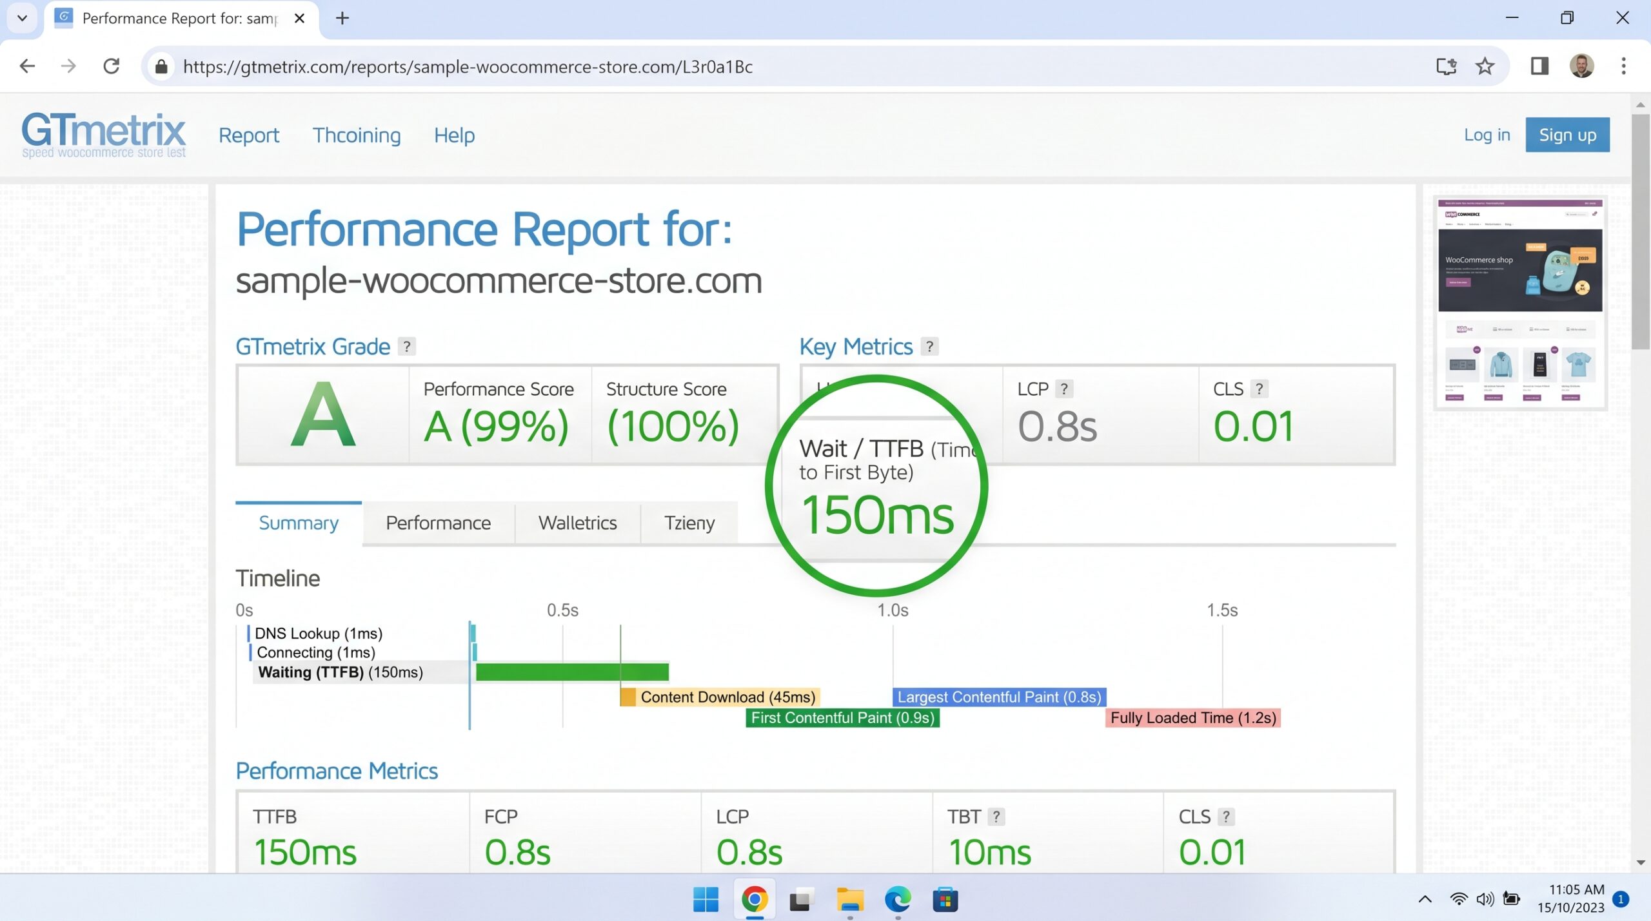Click the Sign up button
The image size is (1651, 921).
[1567, 135]
